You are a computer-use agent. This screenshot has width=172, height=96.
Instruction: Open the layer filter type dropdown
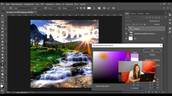133,17
